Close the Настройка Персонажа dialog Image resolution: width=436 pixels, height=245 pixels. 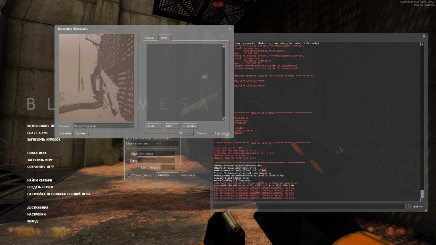click(230, 29)
